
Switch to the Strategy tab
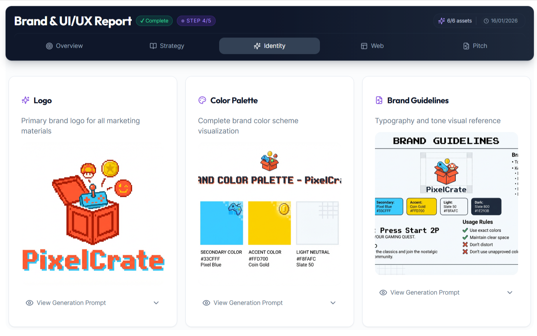(167, 46)
